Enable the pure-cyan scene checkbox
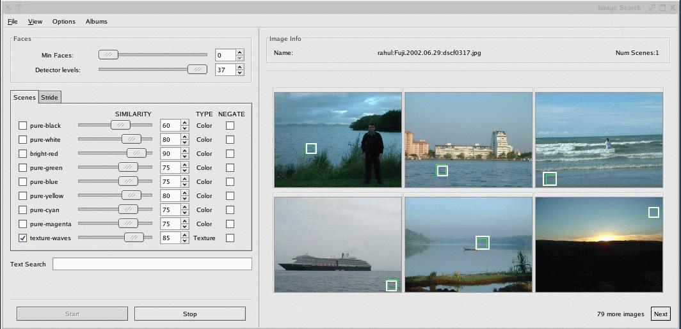The width and height of the screenshot is (681, 329). 23,210
